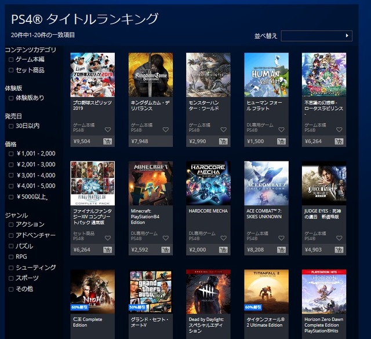The width and height of the screenshot is (371, 339).
Task: Filter by シューティング genre
Action: click(11, 268)
